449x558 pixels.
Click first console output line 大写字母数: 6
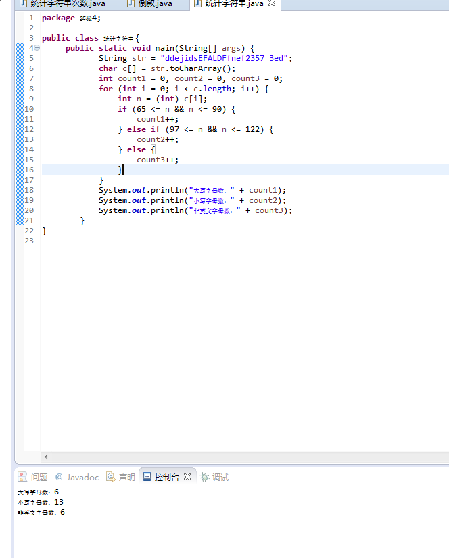(x=38, y=492)
